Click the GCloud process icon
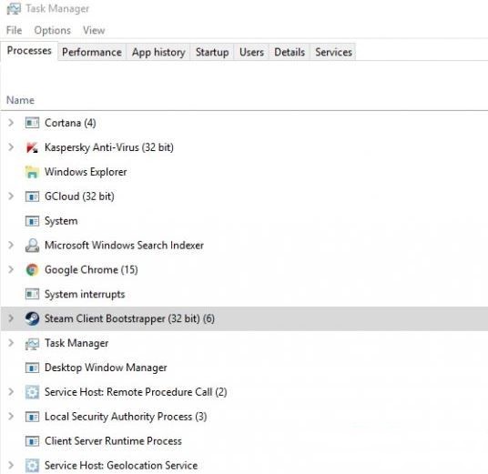 point(32,197)
